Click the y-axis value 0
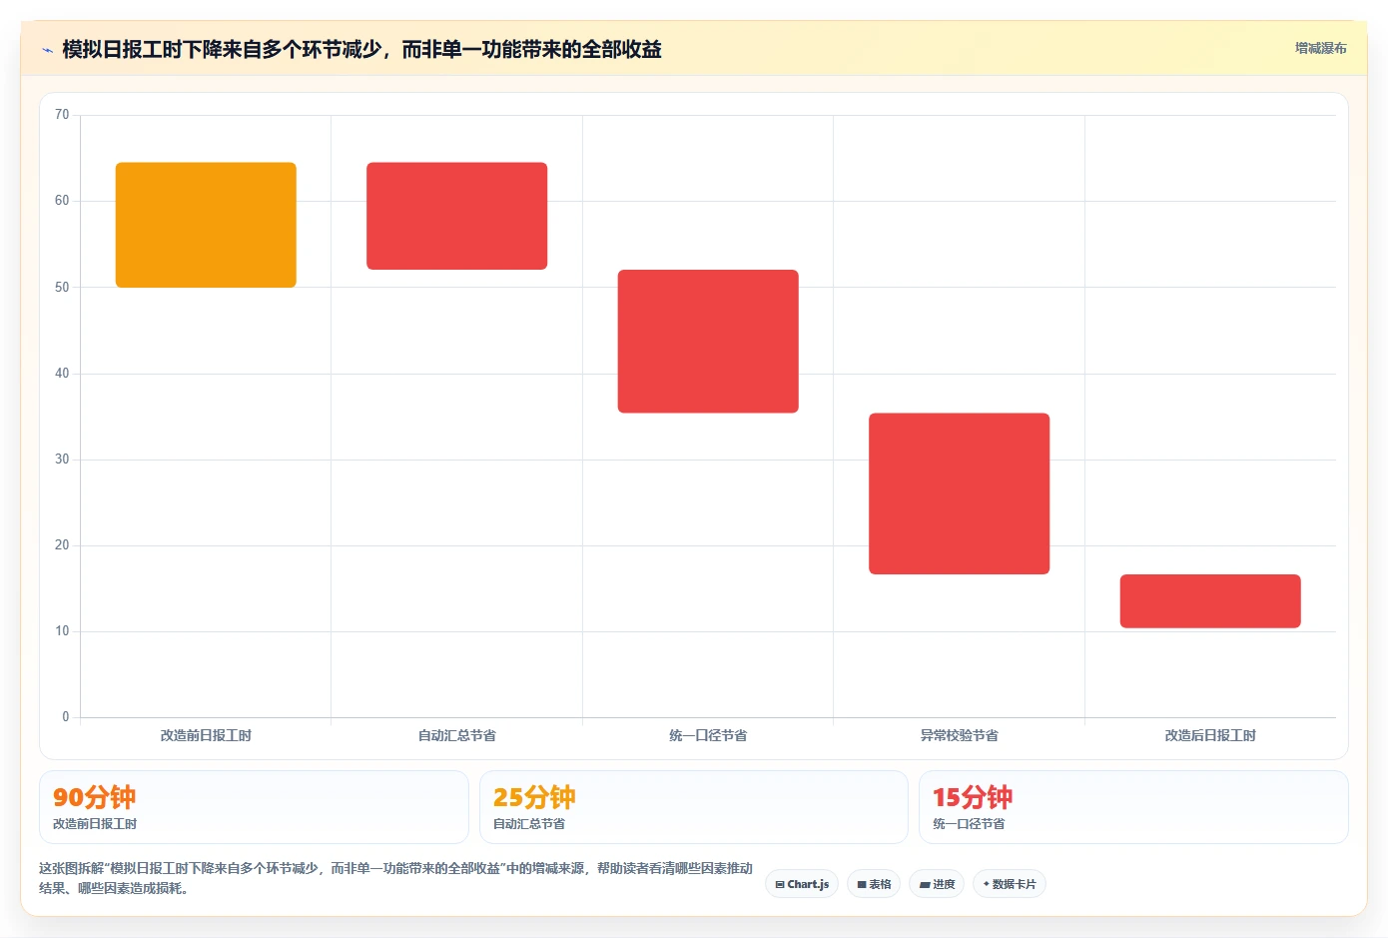1388x938 pixels. point(66,717)
